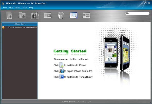
Task: Open the Export menu
Action: point(17,8)
